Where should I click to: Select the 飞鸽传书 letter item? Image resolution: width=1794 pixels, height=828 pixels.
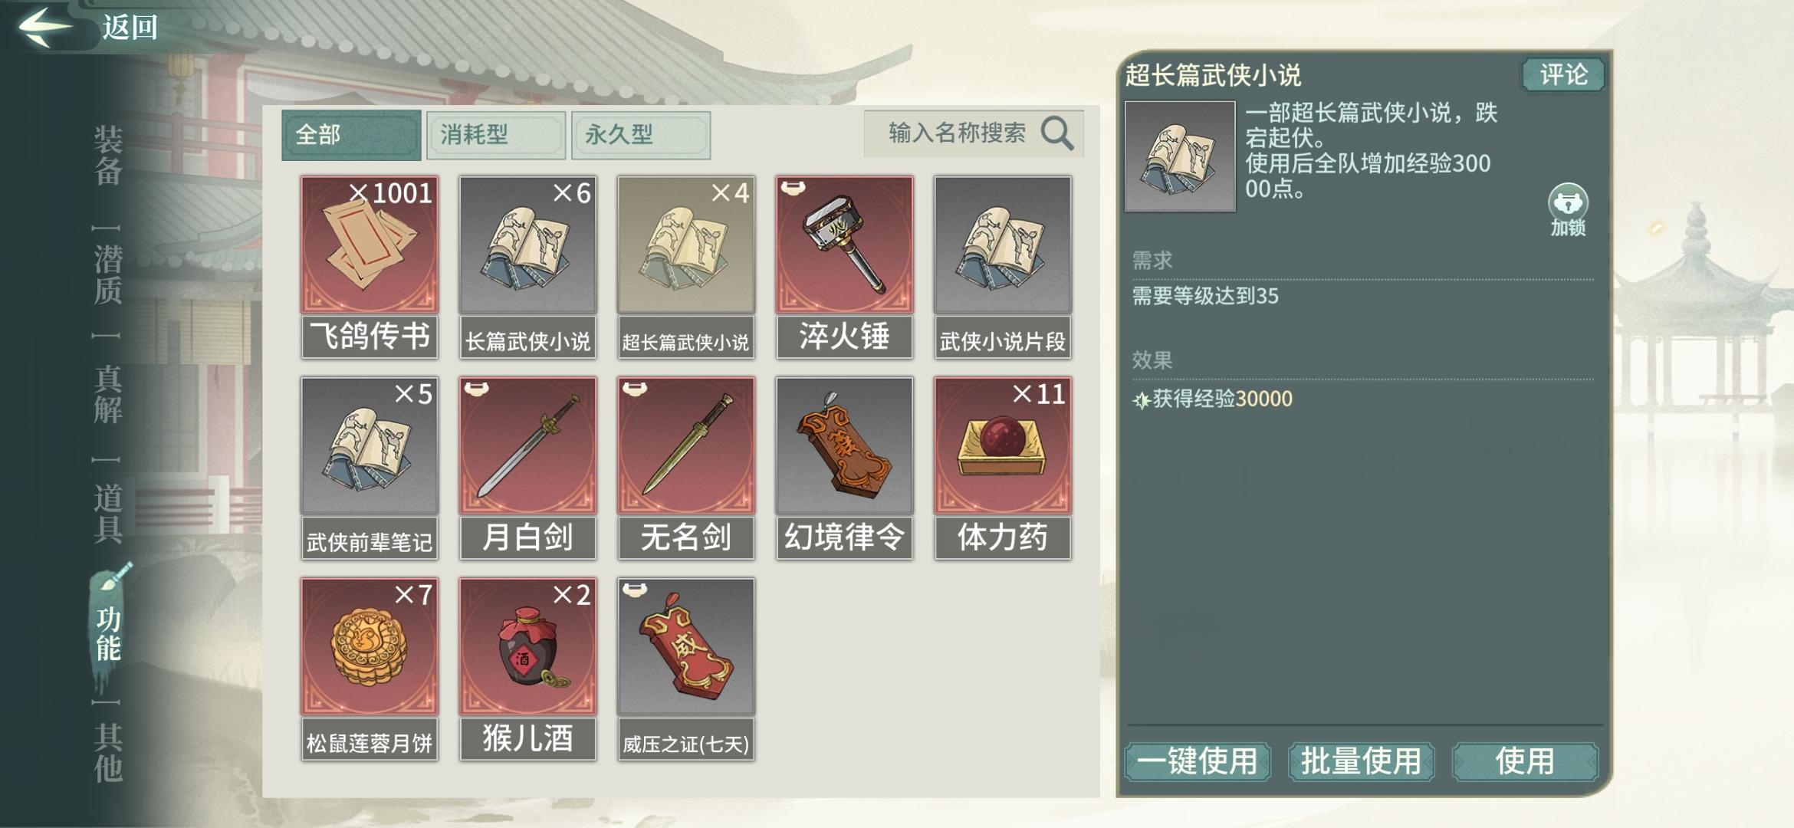pos(370,266)
